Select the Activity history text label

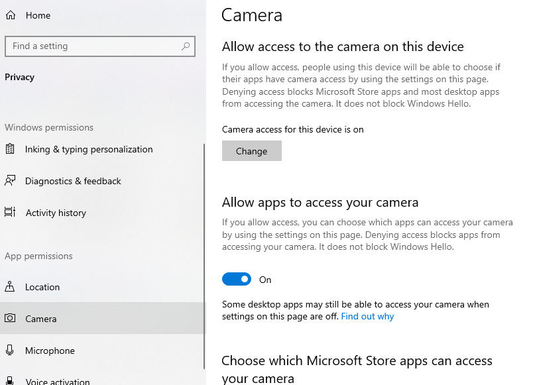pos(56,213)
